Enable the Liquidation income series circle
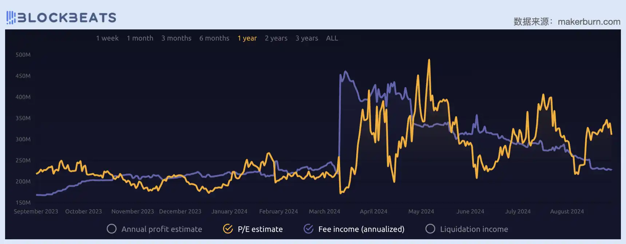This screenshot has width=626, height=244. tap(430, 229)
